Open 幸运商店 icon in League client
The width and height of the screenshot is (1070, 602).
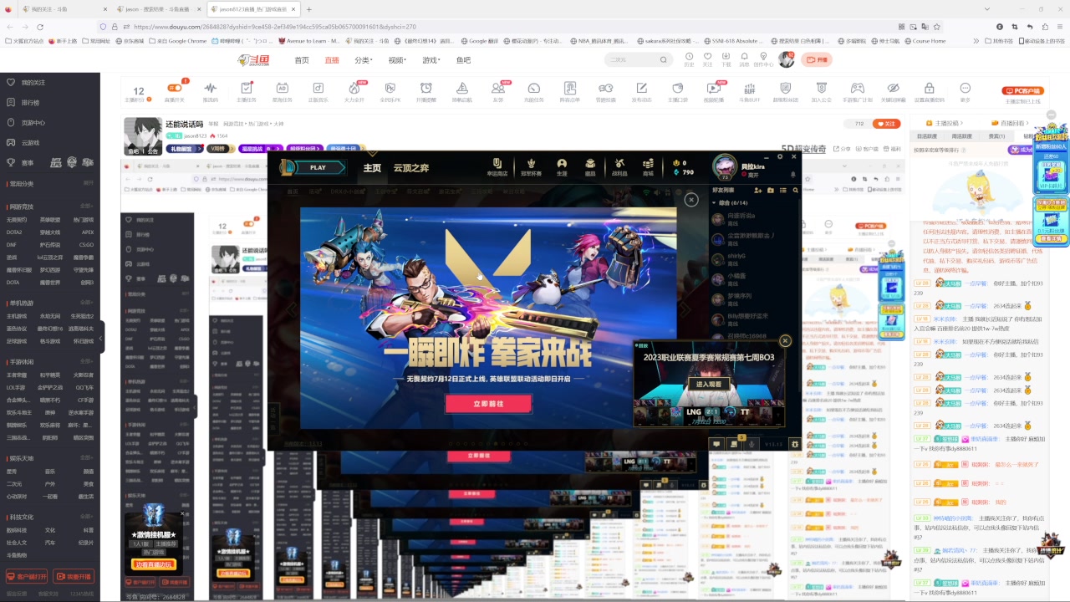coord(497,167)
